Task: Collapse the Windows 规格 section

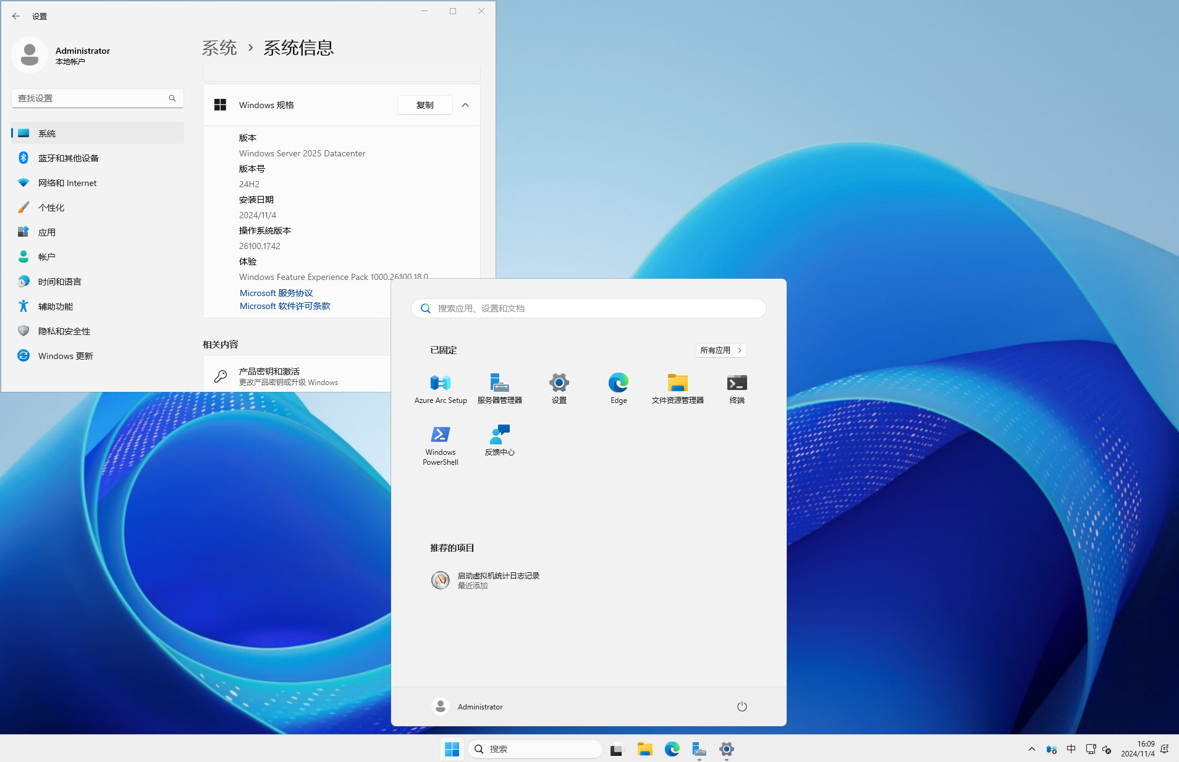Action: [465, 105]
